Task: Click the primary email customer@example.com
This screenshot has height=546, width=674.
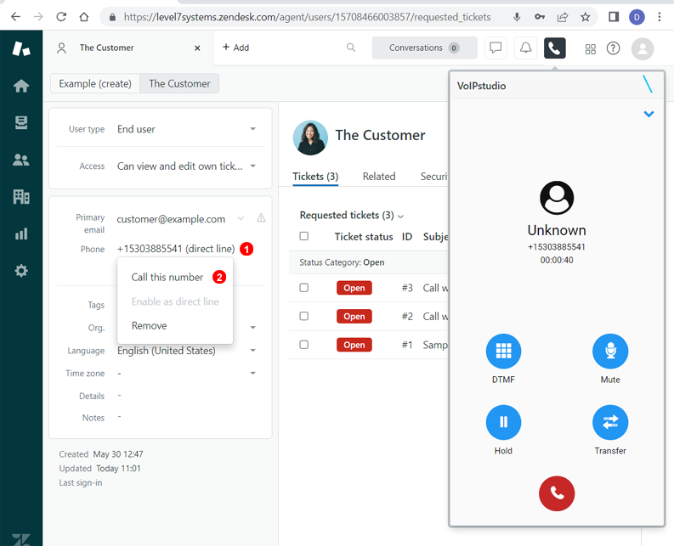Action: point(171,219)
